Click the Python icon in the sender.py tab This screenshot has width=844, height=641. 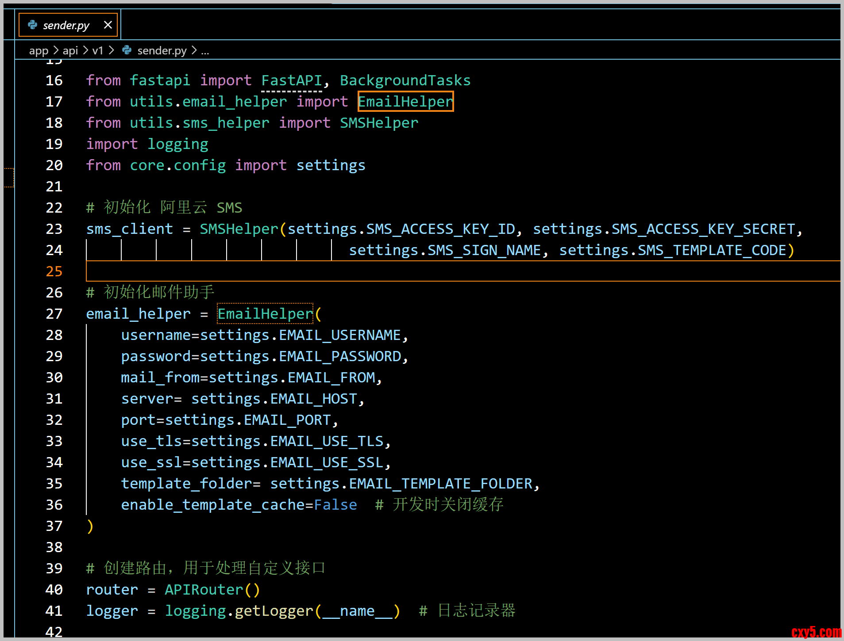tap(32, 25)
